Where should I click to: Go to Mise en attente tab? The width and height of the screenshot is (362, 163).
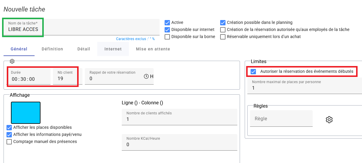[x=153, y=49]
